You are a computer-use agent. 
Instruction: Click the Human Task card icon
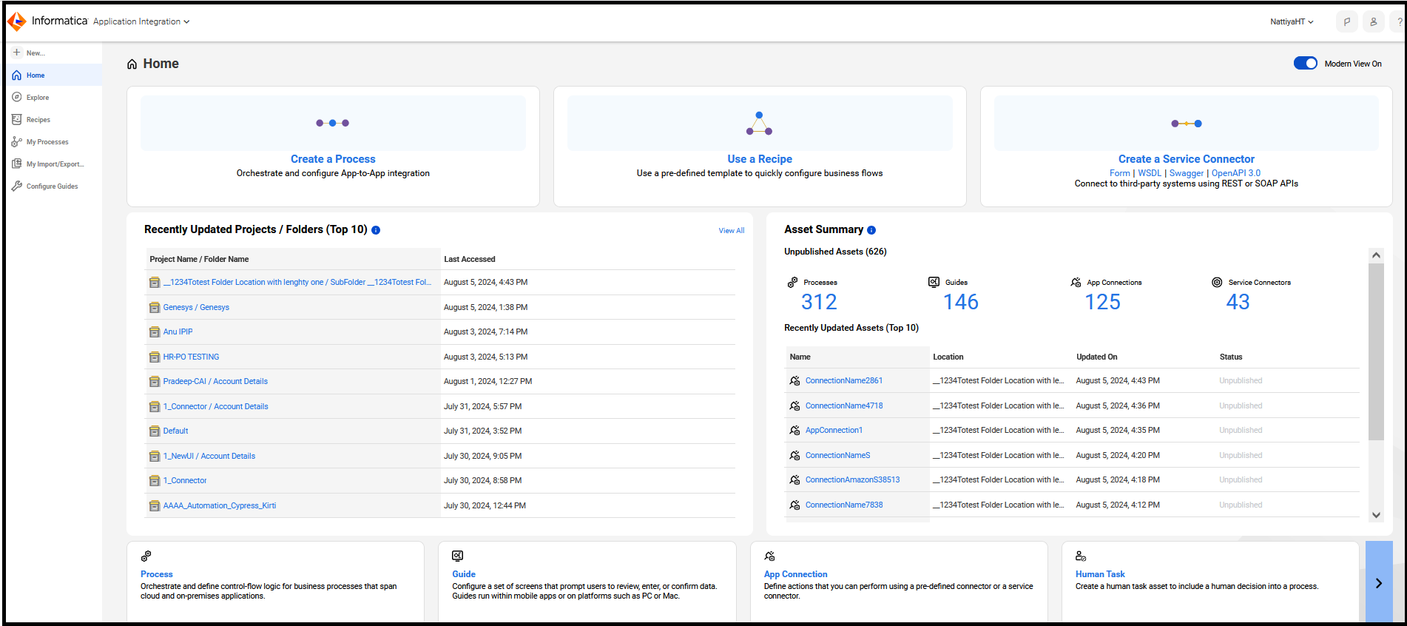pyautogui.click(x=1081, y=556)
